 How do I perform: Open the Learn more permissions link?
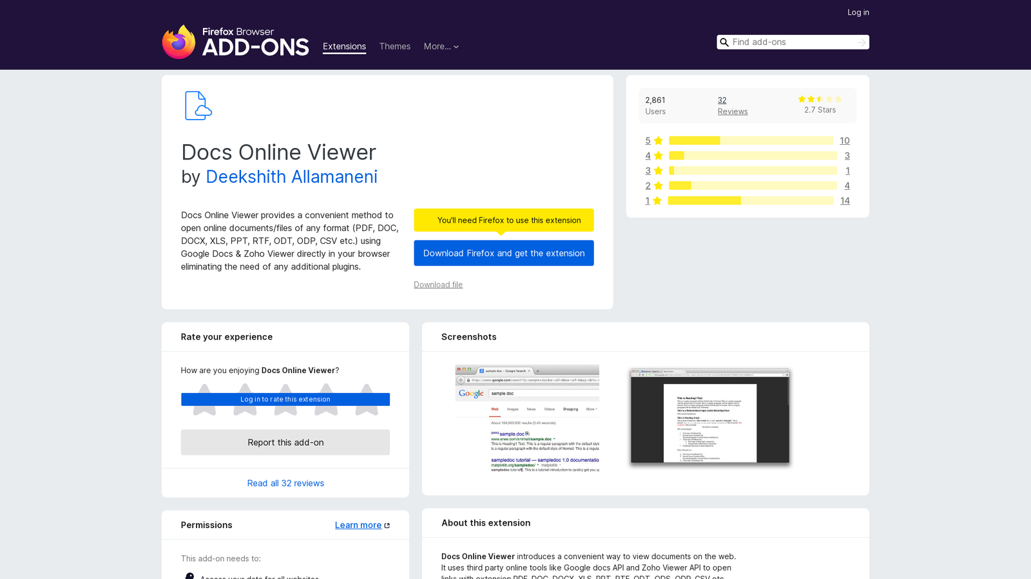click(358, 526)
